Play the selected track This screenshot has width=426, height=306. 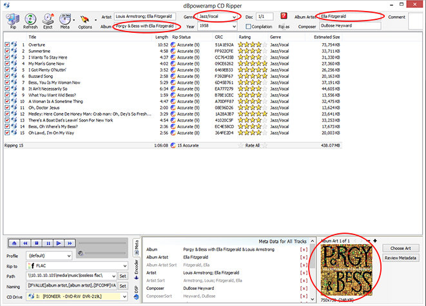[59, 244]
